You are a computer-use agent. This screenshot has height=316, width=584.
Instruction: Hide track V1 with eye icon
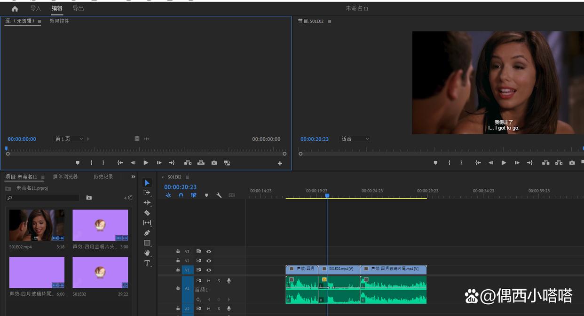tap(209, 270)
